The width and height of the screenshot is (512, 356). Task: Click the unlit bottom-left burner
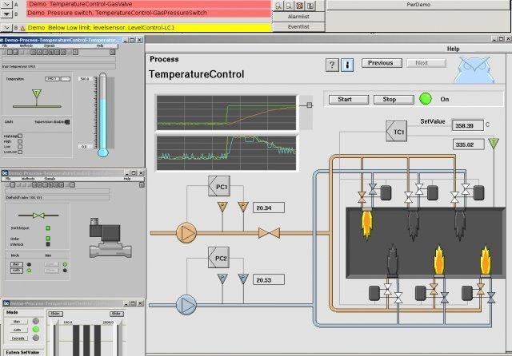(x=393, y=260)
